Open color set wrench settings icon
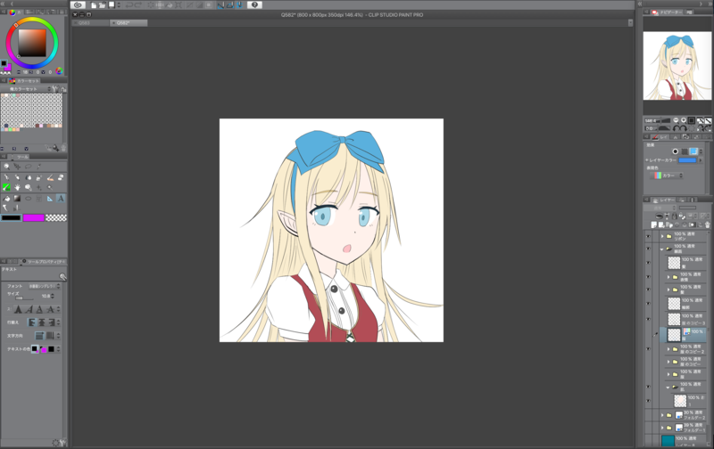The height and width of the screenshot is (449, 714). [x=55, y=89]
